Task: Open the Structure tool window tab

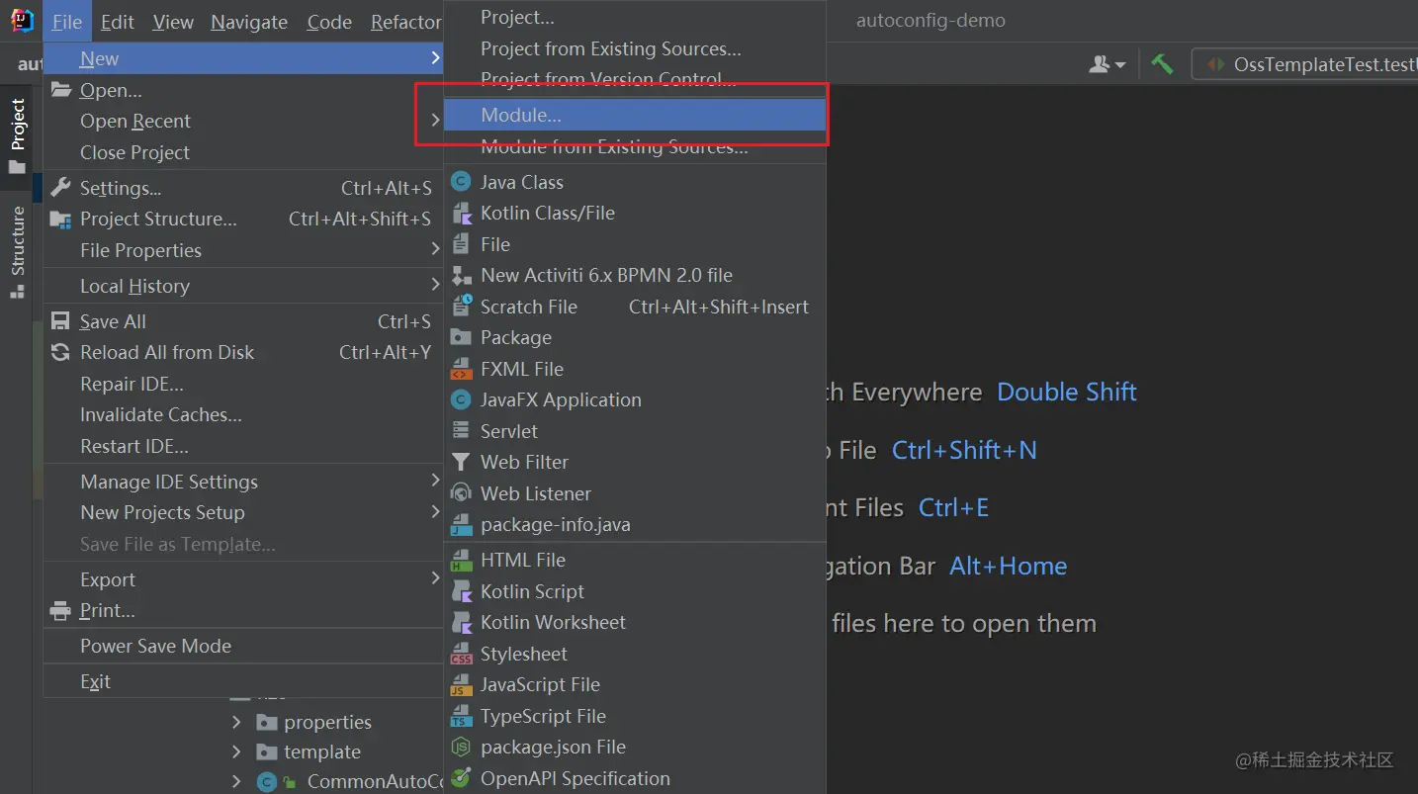Action: (17, 251)
